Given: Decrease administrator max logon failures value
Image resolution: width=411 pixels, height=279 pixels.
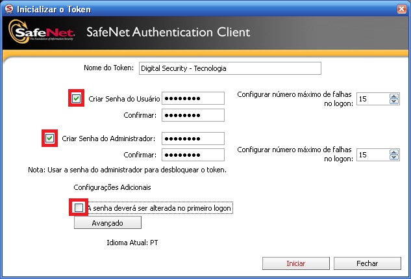Looking at the screenshot, I should click(x=394, y=157).
